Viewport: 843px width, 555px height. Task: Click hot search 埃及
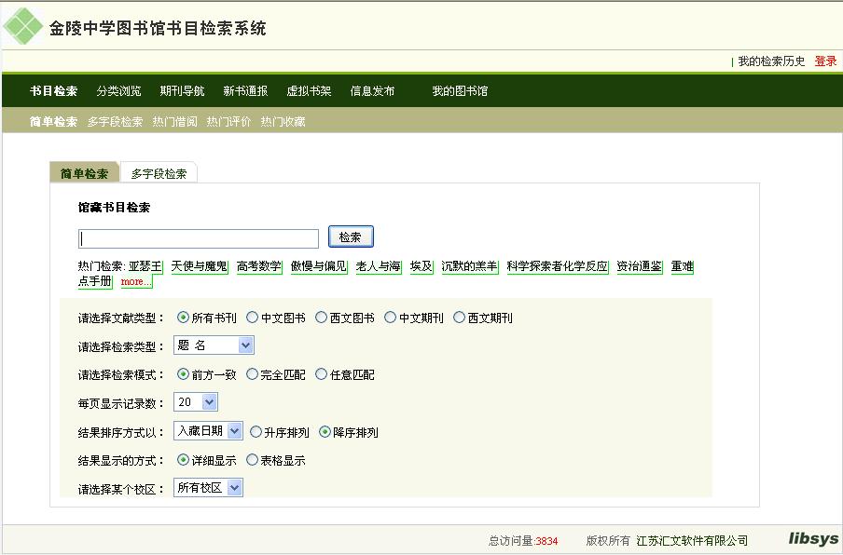[x=421, y=266]
